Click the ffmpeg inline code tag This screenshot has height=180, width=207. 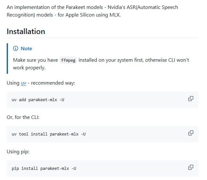(68, 60)
